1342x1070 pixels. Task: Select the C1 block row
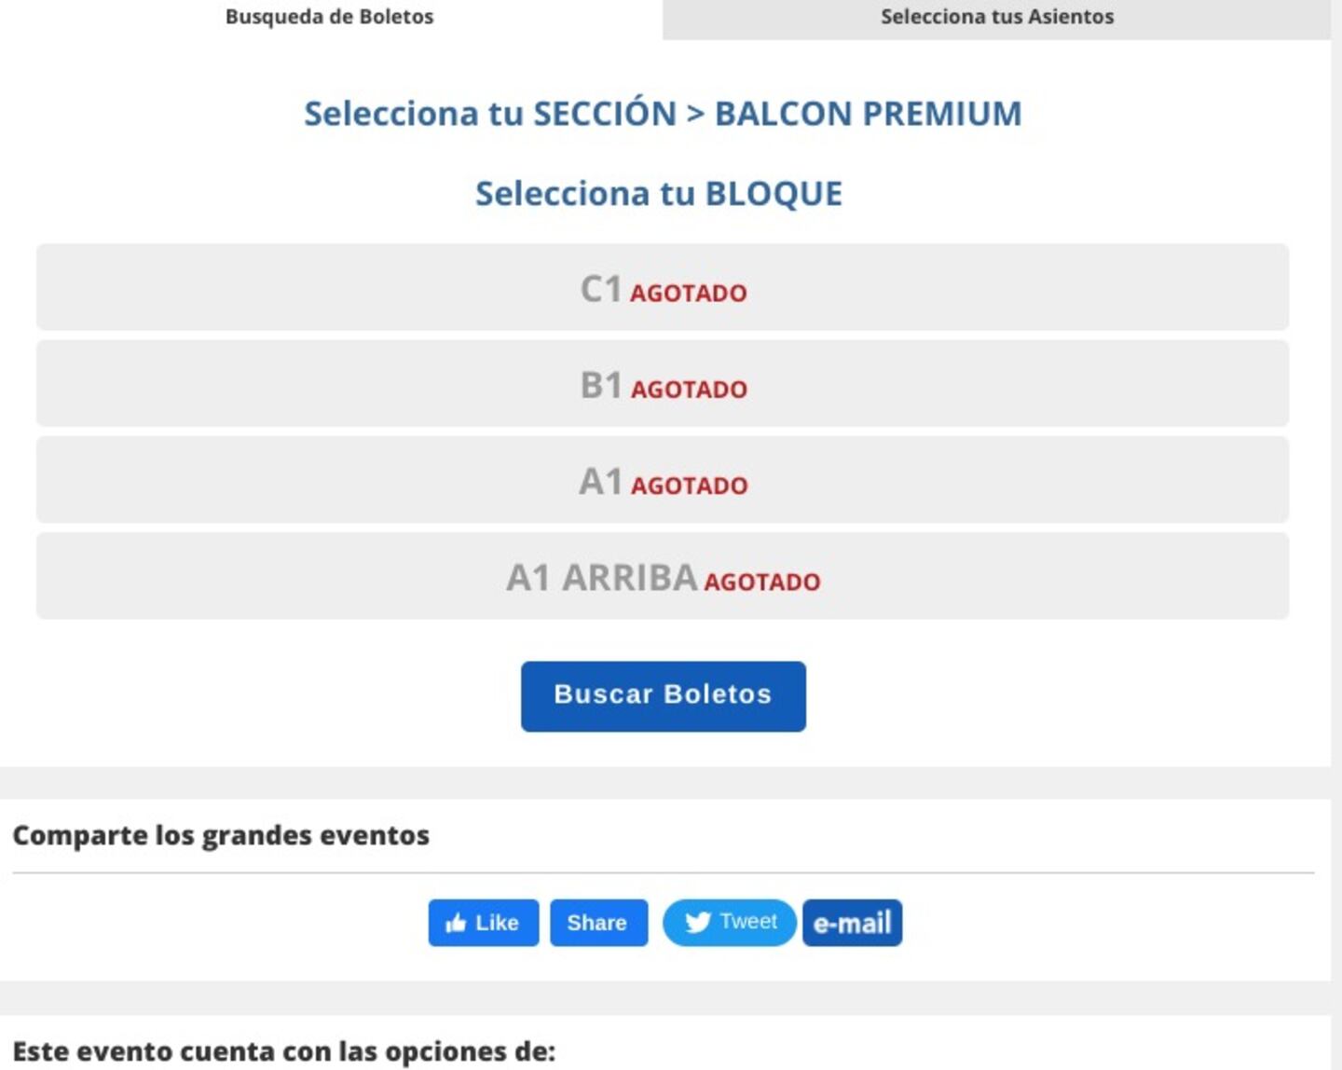661,287
